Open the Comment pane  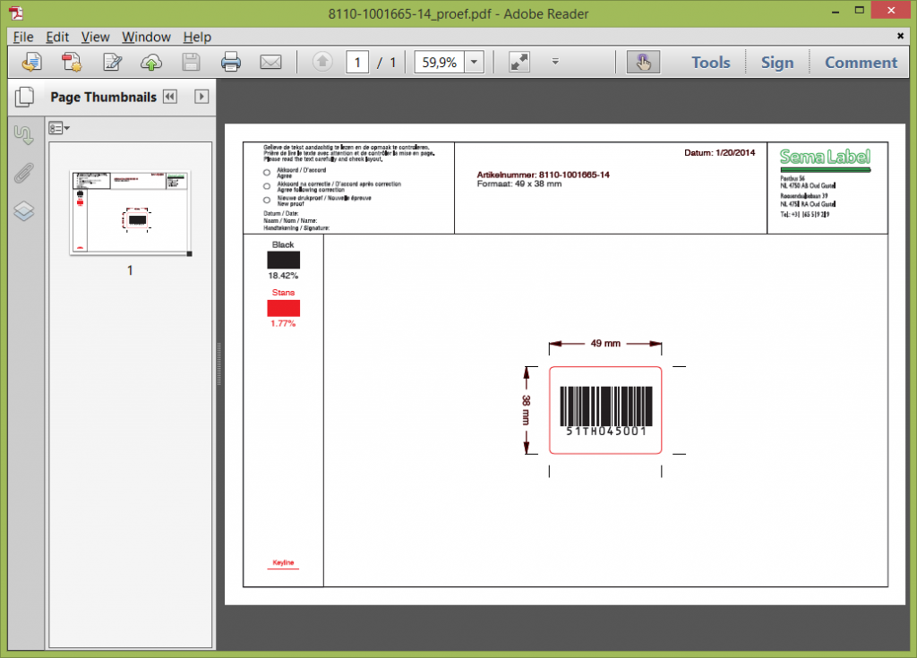861,63
